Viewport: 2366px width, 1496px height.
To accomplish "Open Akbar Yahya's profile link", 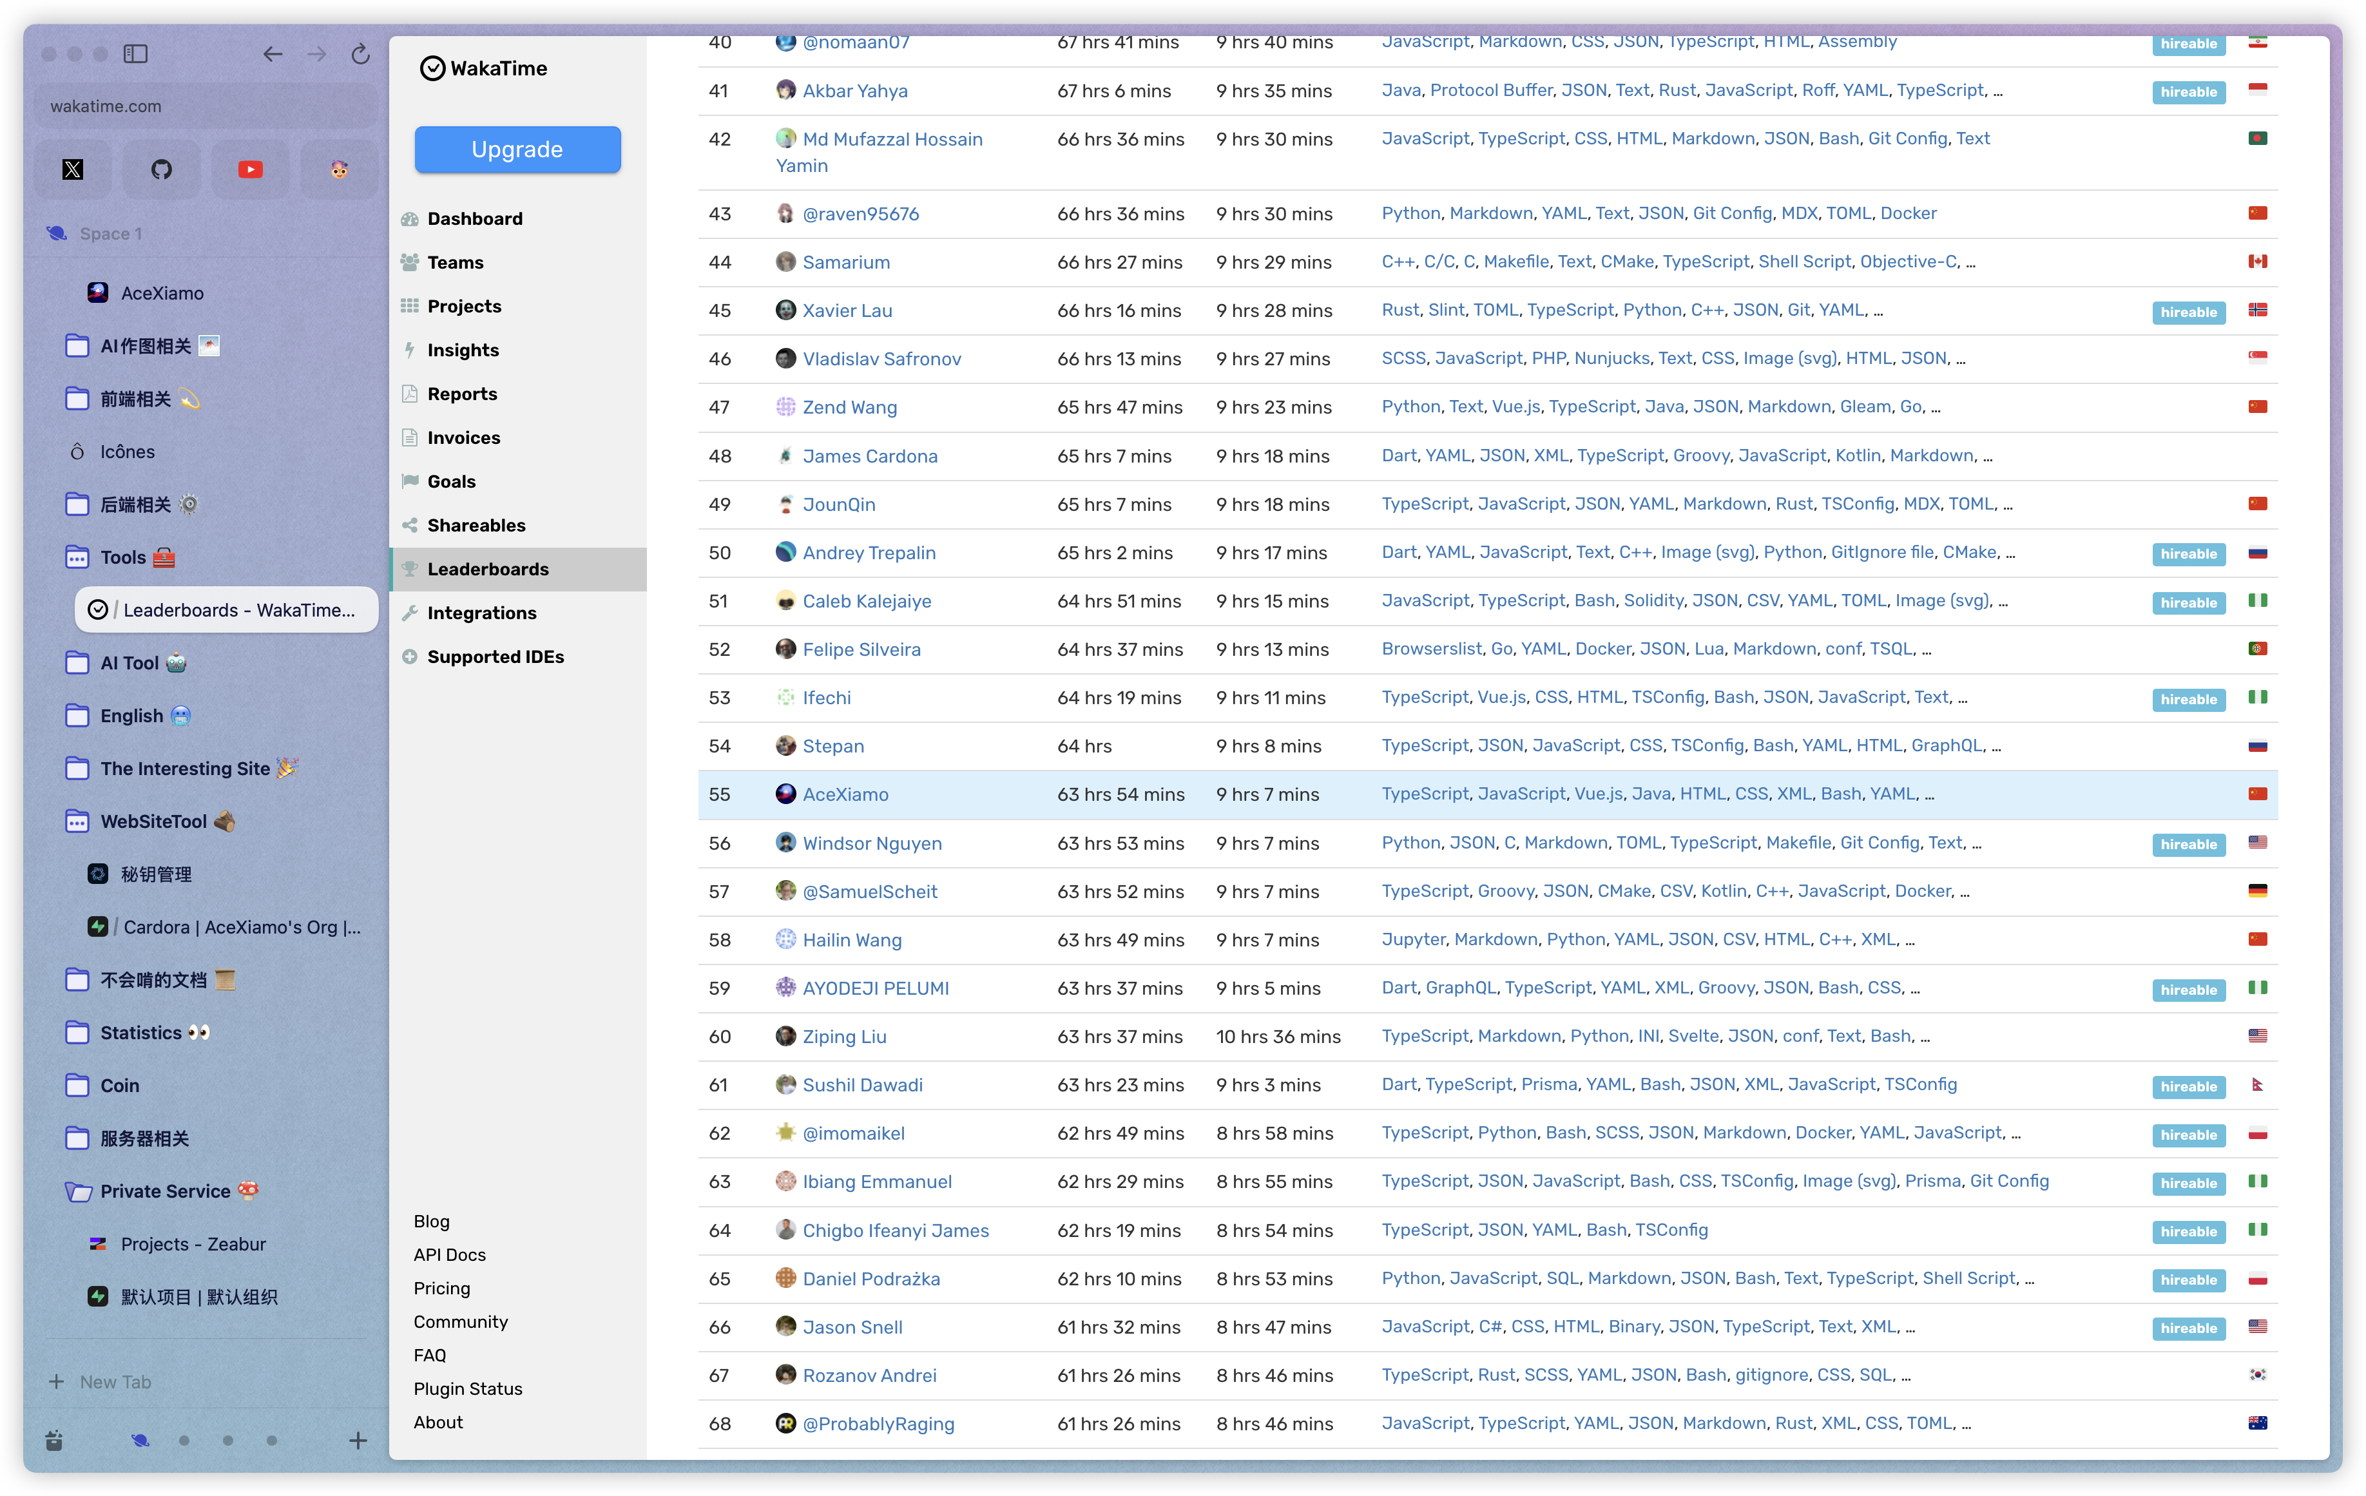I will [855, 90].
